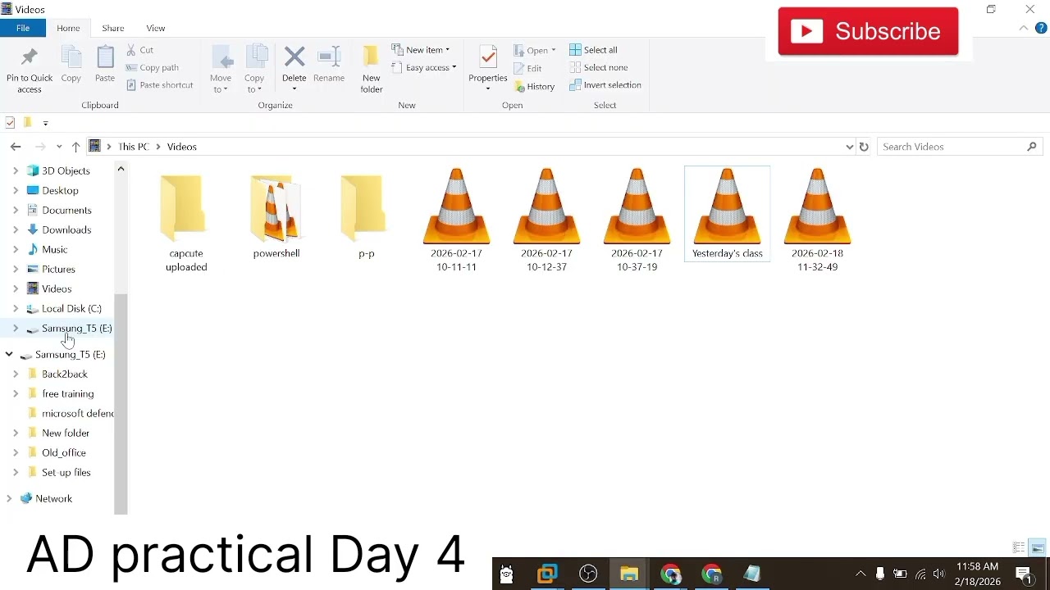1050x590 pixels.
Task: Click the Delete red X icon
Action: [294, 57]
